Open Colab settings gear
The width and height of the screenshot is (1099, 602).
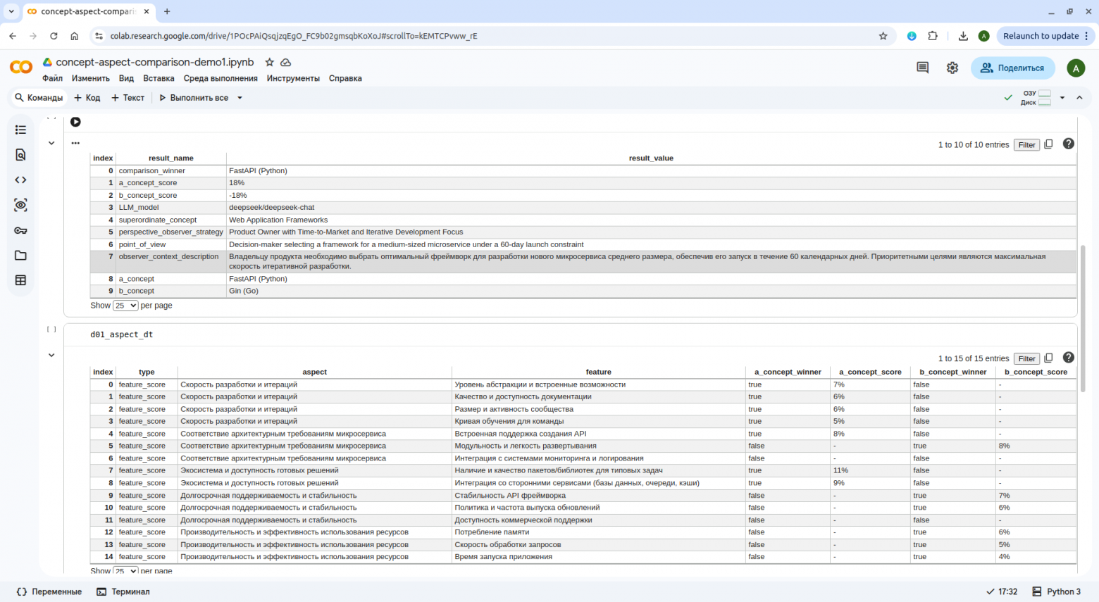tap(952, 68)
